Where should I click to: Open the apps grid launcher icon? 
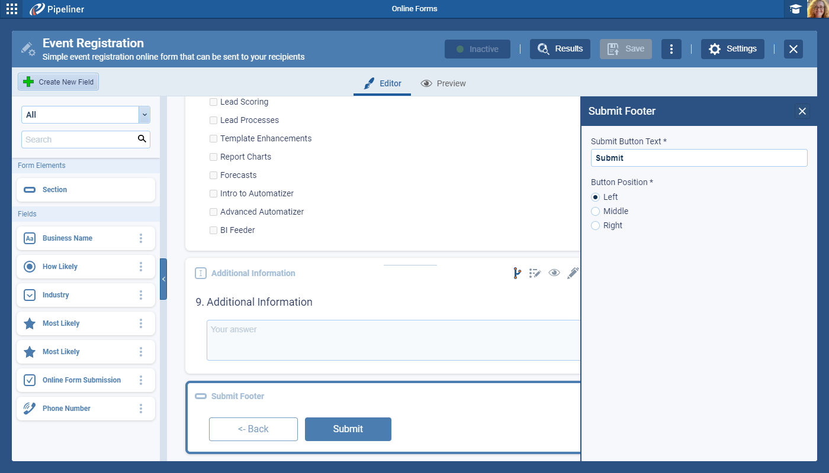(x=12, y=9)
